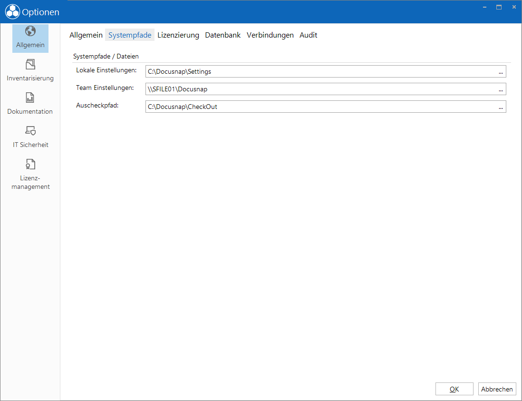Click the Lokale Einstellungen label
This screenshot has width=522, height=401.
tap(106, 70)
